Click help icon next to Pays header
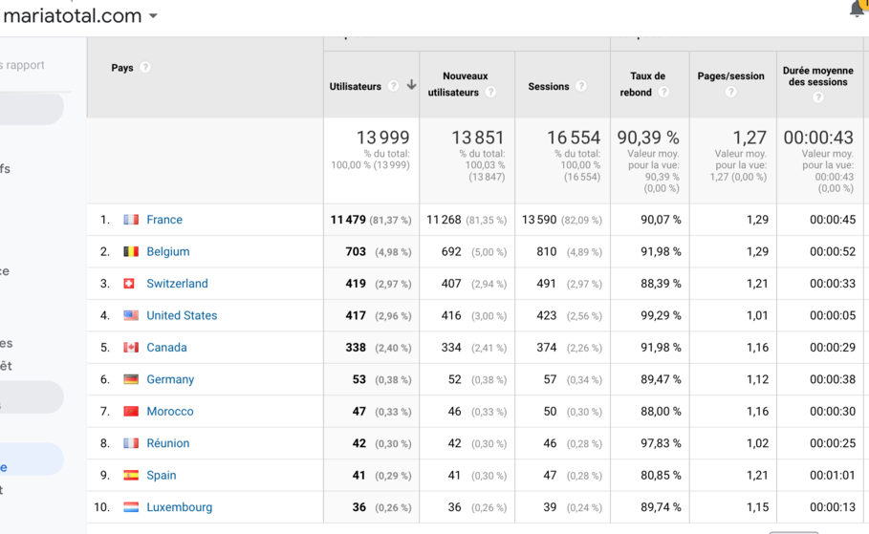The width and height of the screenshot is (869, 534). click(x=145, y=68)
